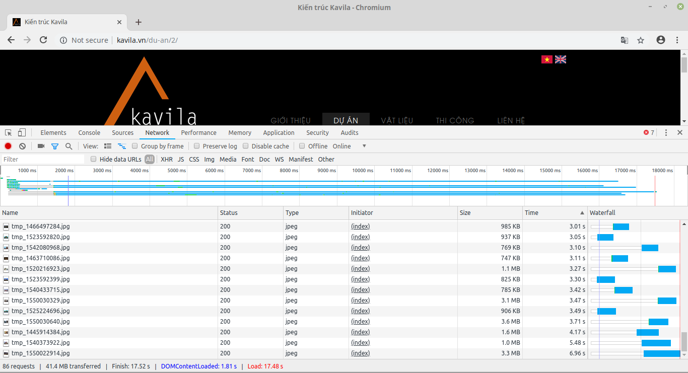Open the Application tab
688x373 pixels.
tap(279, 133)
